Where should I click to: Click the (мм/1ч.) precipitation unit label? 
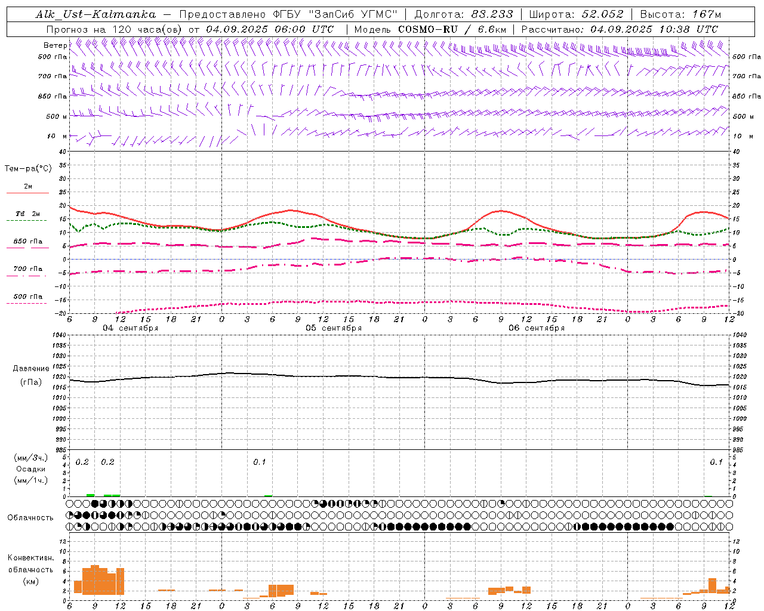point(31,480)
